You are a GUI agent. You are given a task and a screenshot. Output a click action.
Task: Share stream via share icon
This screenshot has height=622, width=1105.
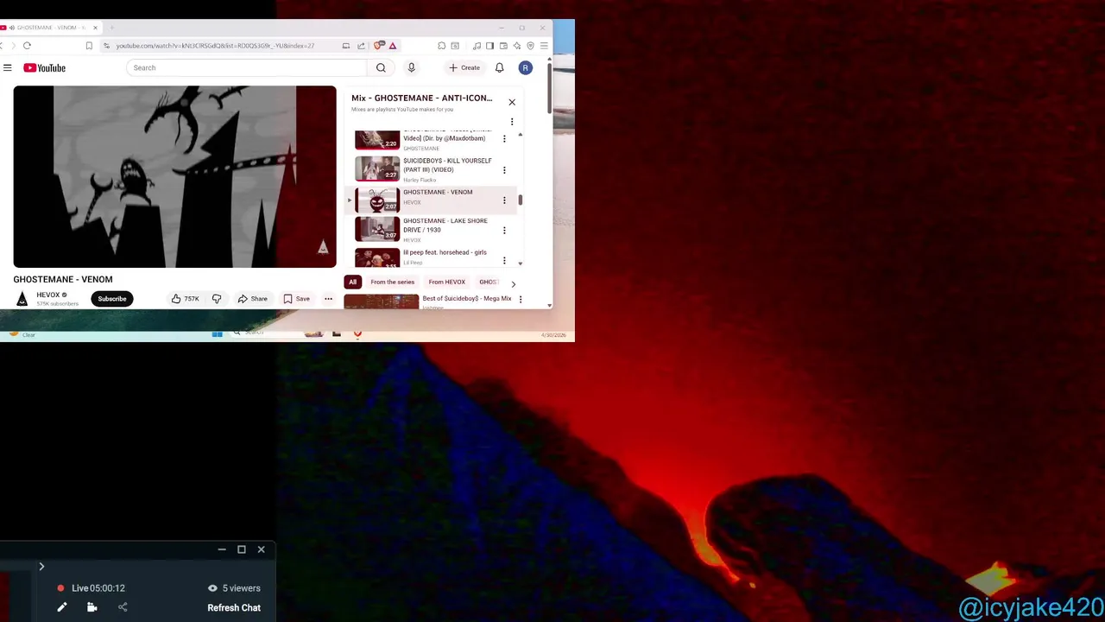pyautogui.click(x=123, y=607)
